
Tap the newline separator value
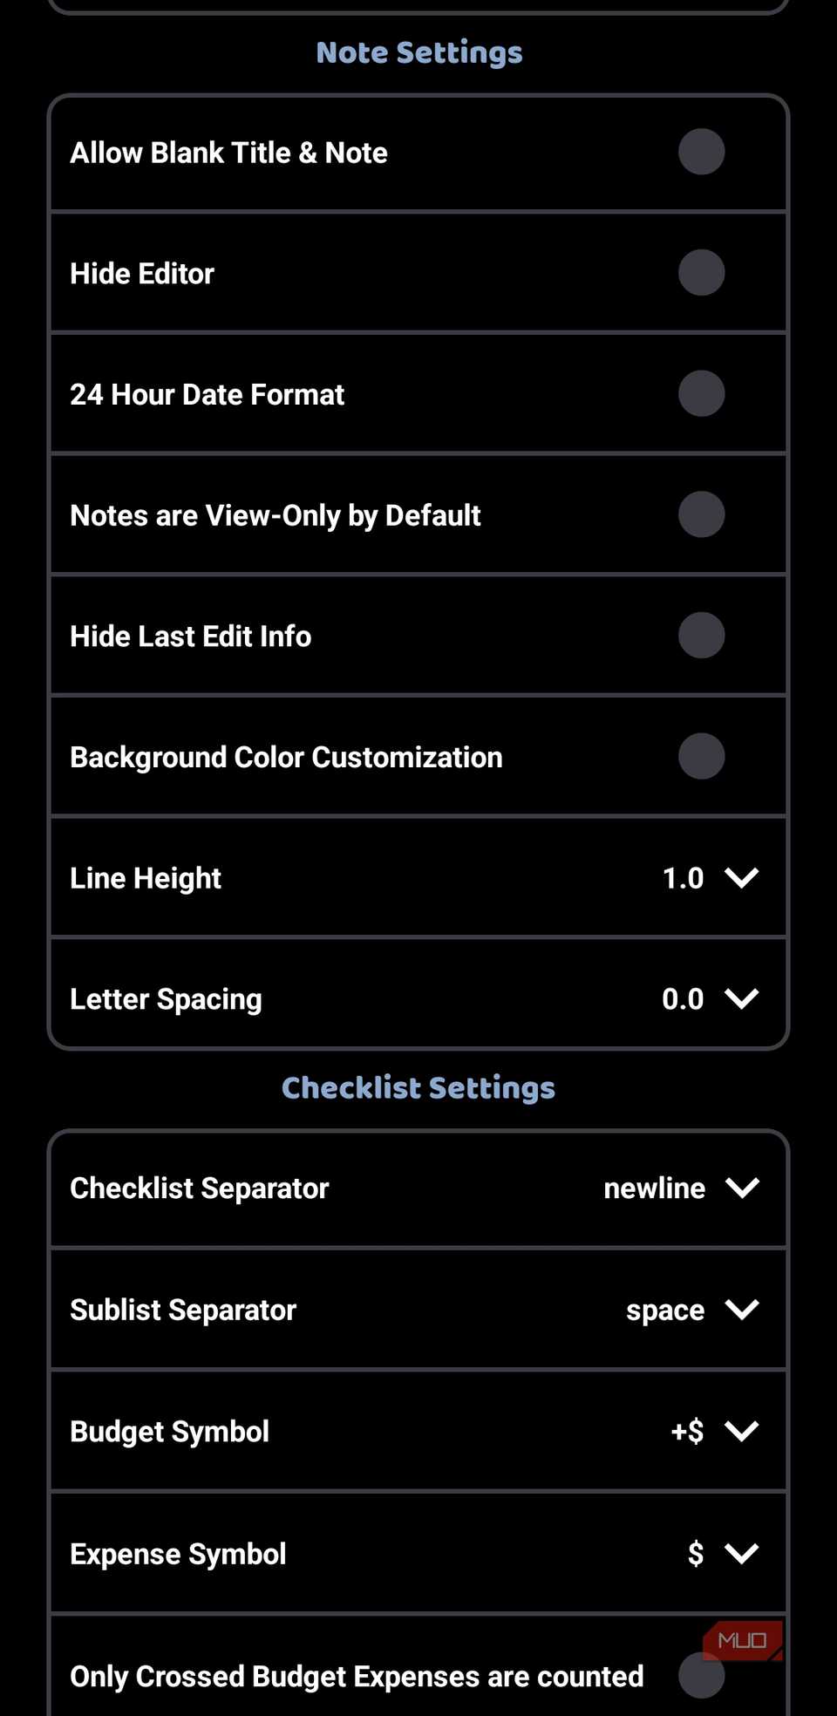tap(655, 1188)
